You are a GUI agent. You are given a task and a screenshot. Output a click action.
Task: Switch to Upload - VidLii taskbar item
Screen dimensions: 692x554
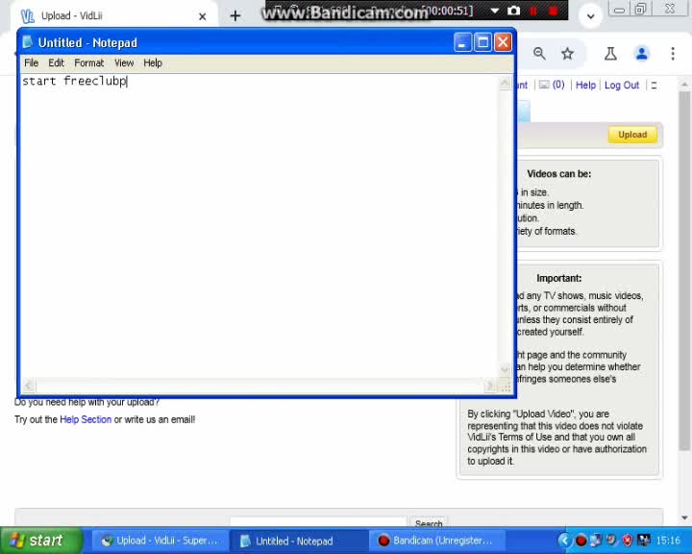[160, 541]
